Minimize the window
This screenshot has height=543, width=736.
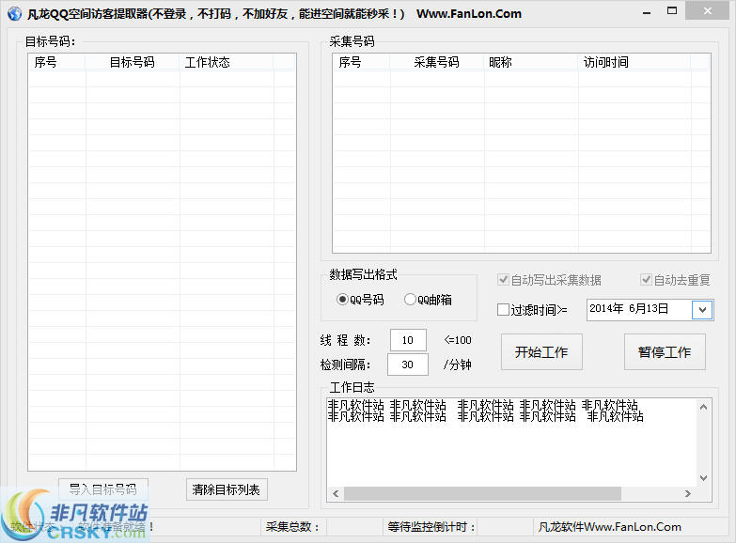point(647,11)
